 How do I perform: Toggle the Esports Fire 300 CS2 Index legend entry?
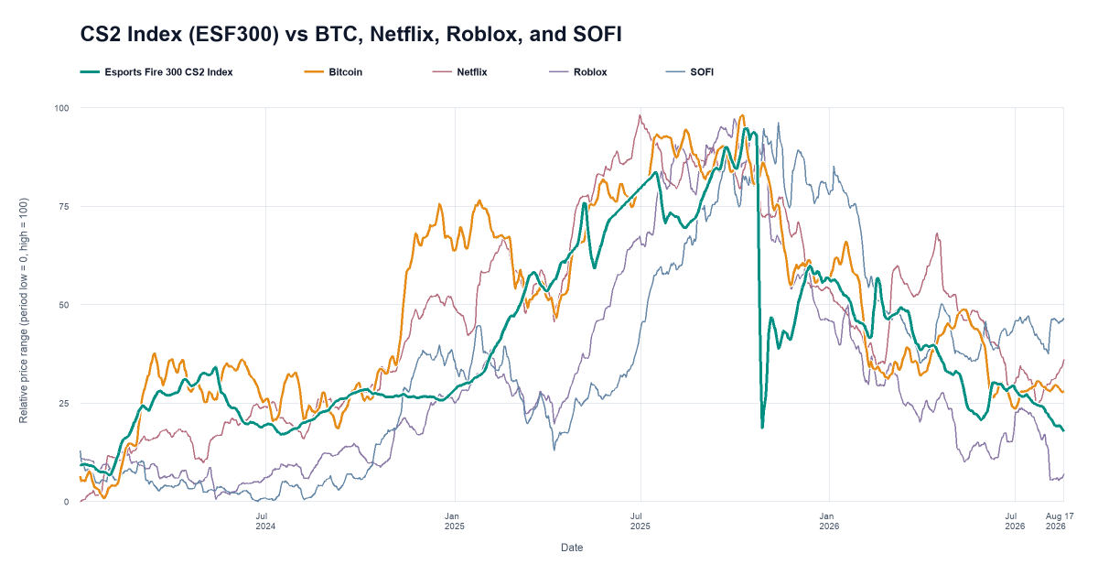pyautogui.click(x=168, y=71)
